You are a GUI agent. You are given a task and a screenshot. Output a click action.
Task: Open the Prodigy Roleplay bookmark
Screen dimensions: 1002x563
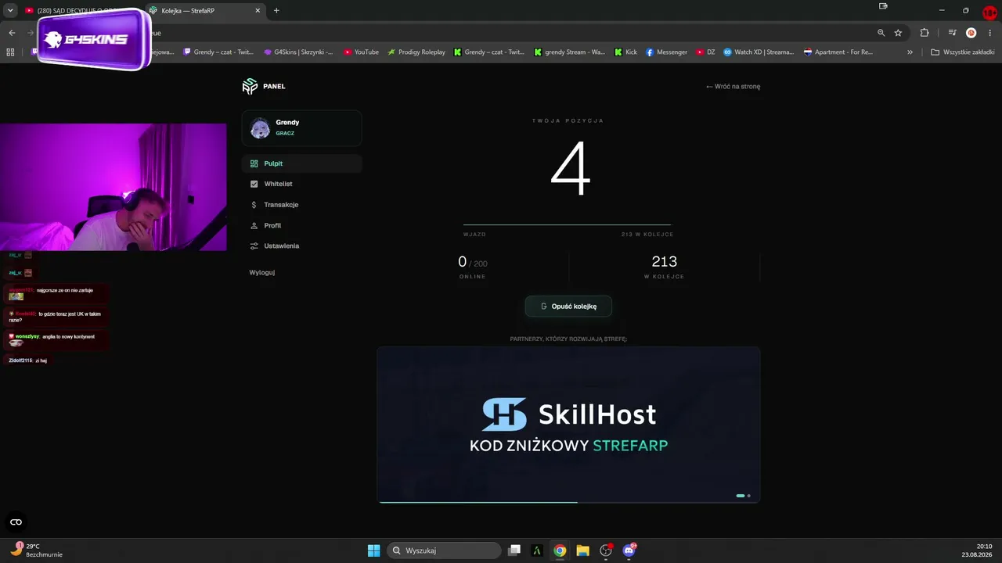tap(416, 52)
